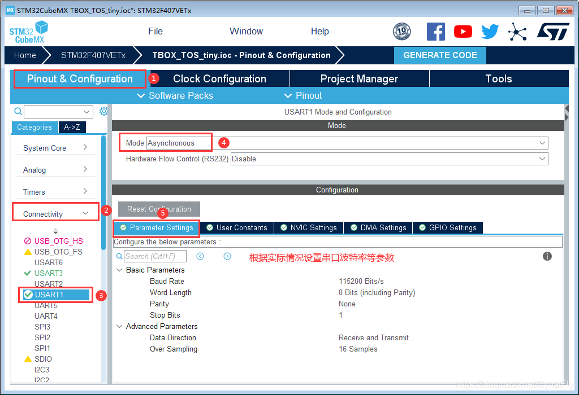Screen dimensions: 579x395
Task: Switch to Clock Configuration tab
Action: 220,79
